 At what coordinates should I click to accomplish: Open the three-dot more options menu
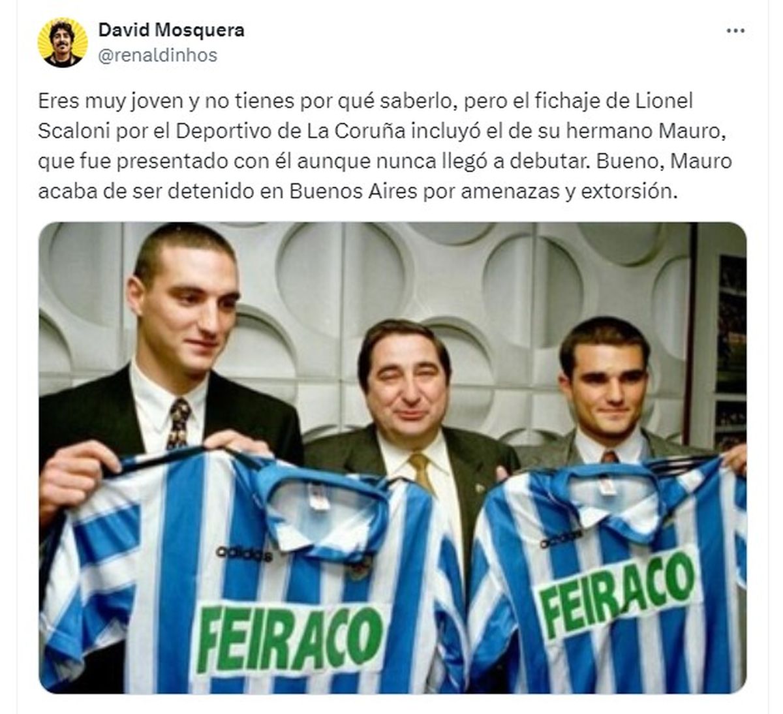pos(735,31)
